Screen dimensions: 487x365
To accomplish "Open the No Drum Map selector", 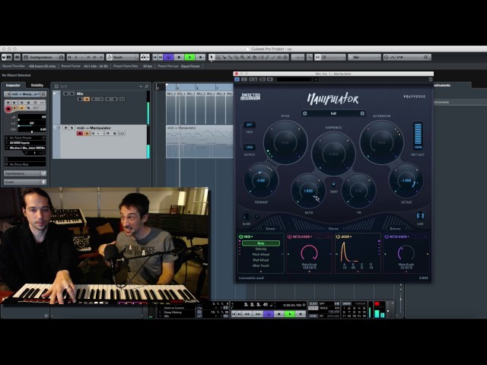I will (x=25, y=164).
